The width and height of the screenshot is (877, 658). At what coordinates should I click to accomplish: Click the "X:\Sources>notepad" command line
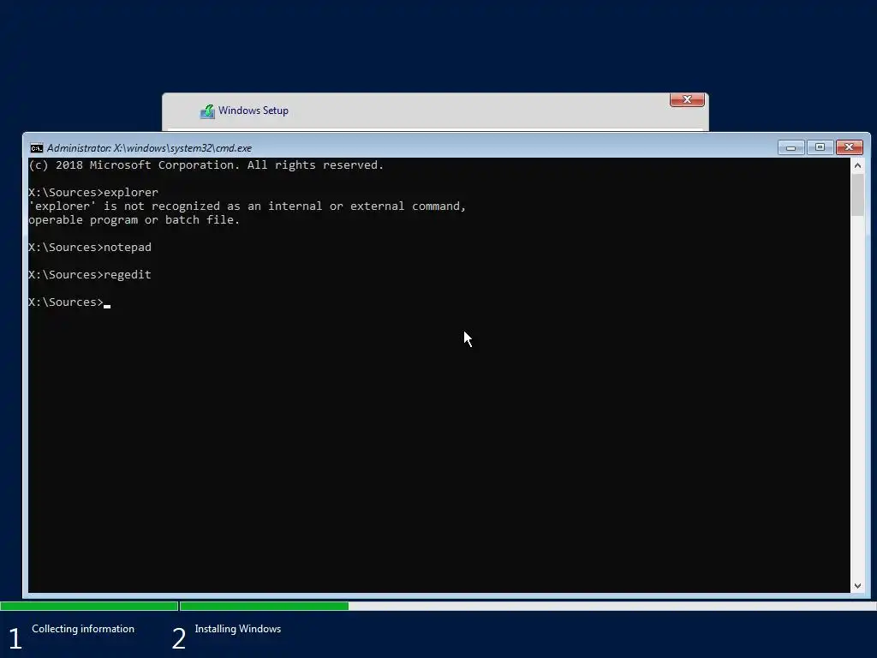(x=90, y=248)
